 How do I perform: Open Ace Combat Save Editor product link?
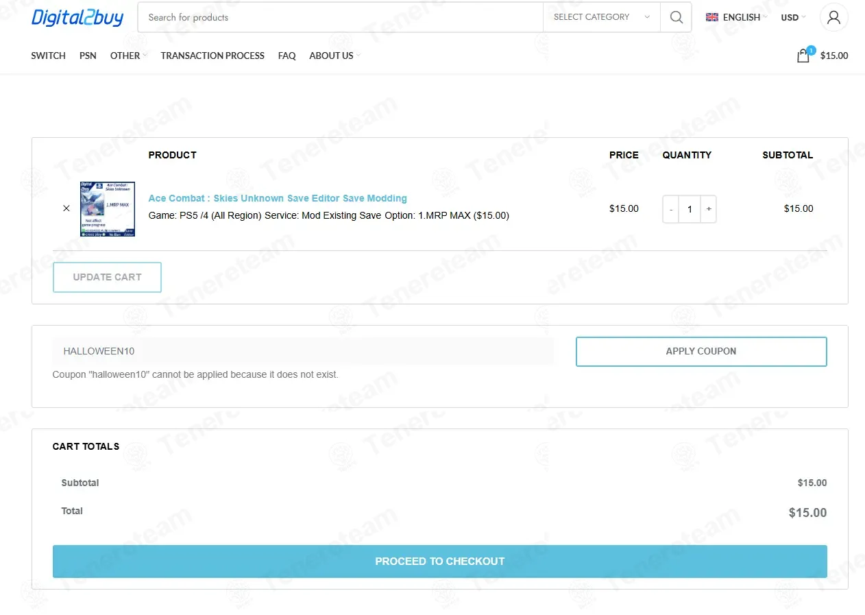coord(278,198)
